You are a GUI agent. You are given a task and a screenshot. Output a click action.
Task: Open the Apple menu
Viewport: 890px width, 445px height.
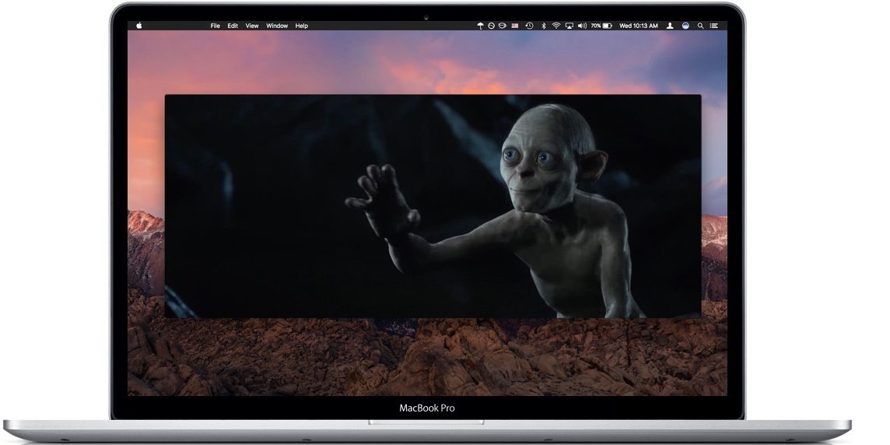pyautogui.click(x=139, y=26)
